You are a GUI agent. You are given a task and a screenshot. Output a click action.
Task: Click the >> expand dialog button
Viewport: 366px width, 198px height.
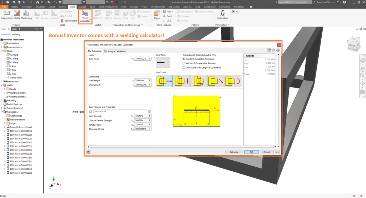pos(277,152)
